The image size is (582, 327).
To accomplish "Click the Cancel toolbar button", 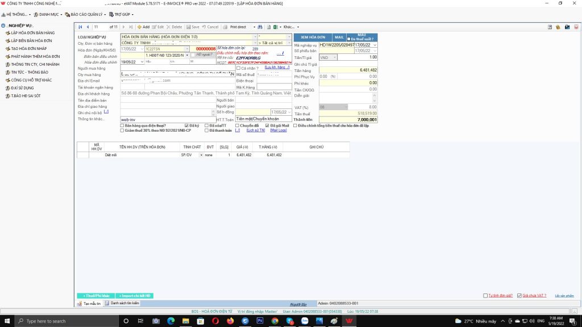I will [210, 27].
